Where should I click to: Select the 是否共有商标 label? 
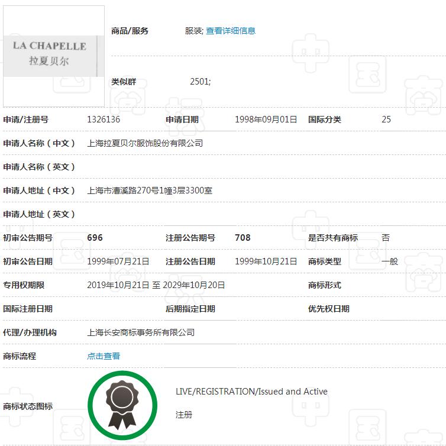(333, 238)
